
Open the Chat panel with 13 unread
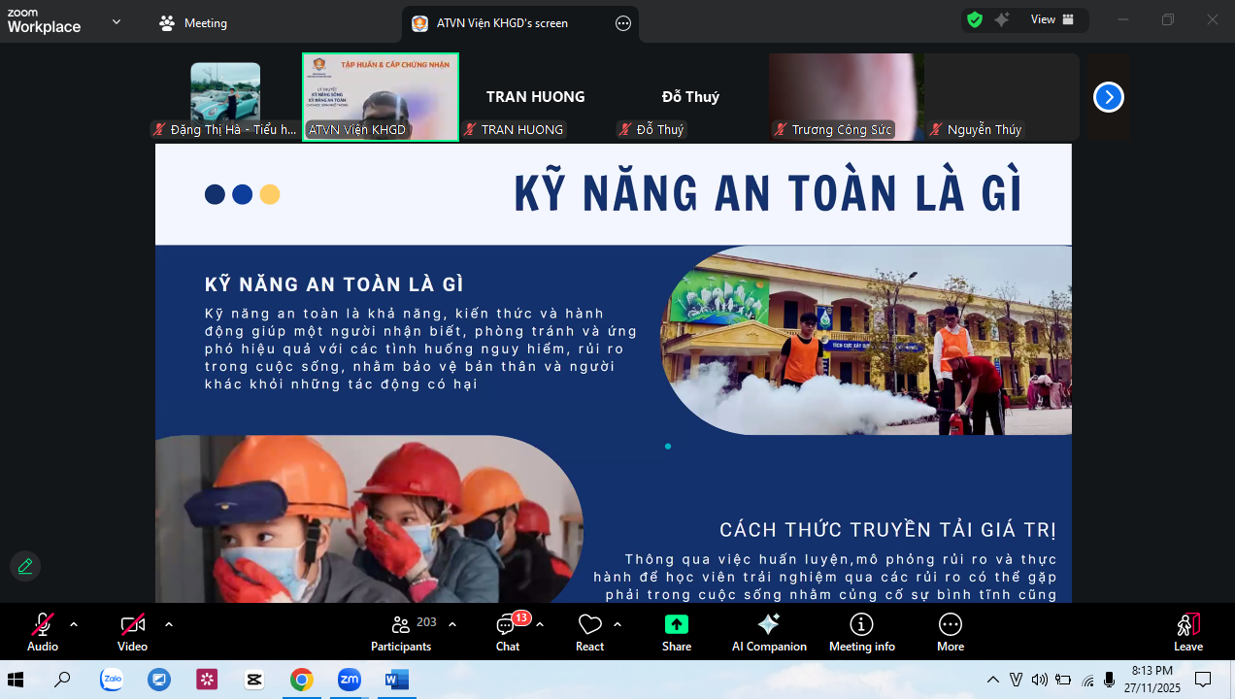pos(508,632)
